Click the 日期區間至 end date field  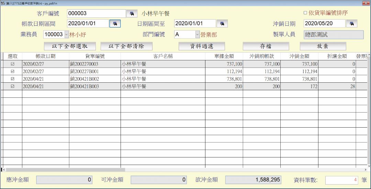point(195,24)
